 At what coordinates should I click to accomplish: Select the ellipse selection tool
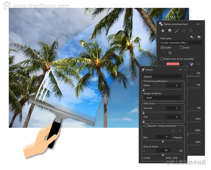pos(184,31)
